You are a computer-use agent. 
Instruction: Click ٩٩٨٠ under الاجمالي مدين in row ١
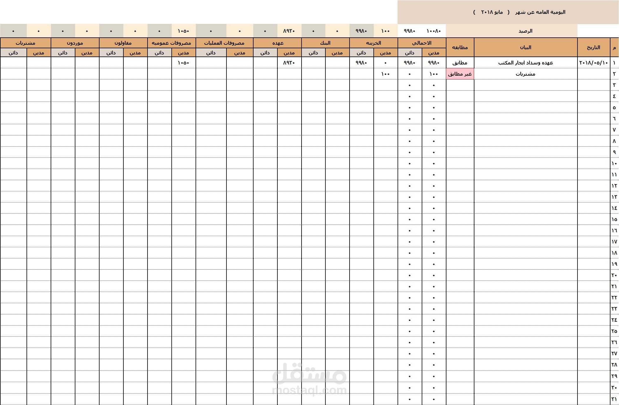point(434,63)
